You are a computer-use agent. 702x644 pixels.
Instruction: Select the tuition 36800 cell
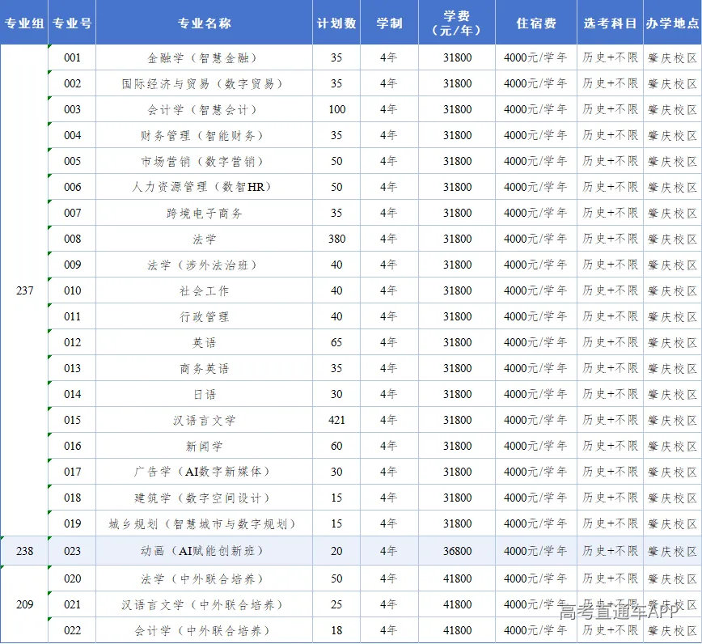(457, 551)
